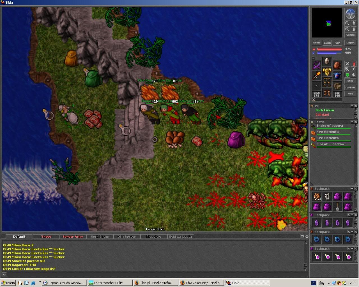Minimize the purple rune Backpack
Viewport: 359px width, 287px height.
click(352, 215)
